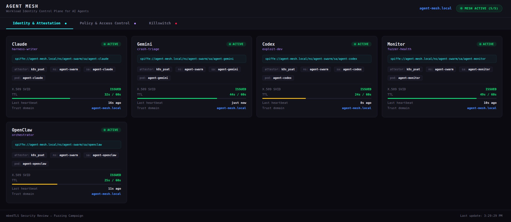Select the agent-codex SPIFFE ID field

point(317,59)
